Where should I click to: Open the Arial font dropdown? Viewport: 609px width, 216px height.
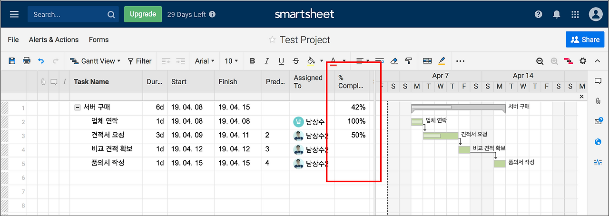pos(205,61)
